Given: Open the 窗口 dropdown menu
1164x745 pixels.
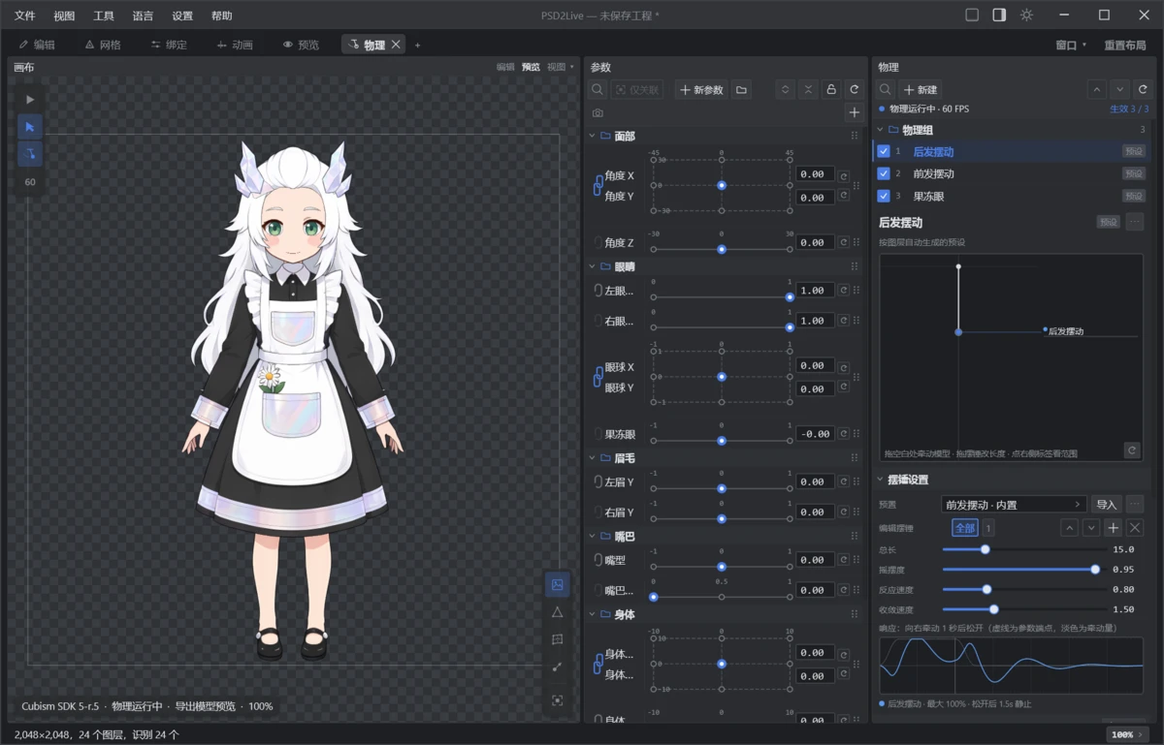Looking at the screenshot, I should (x=1071, y=45).
